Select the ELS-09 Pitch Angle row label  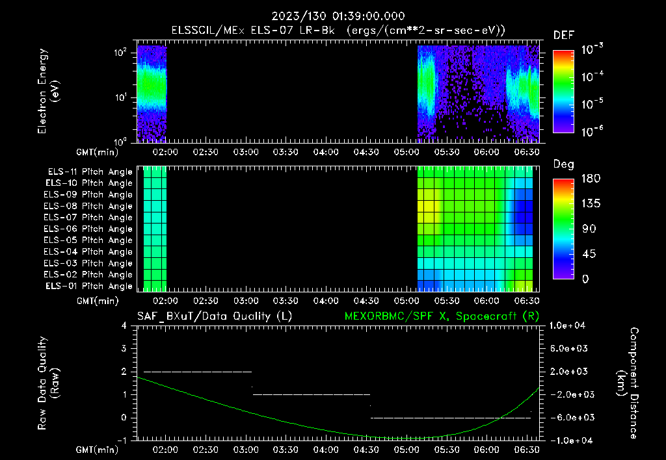pyautogui.click(x=88, y=195)
